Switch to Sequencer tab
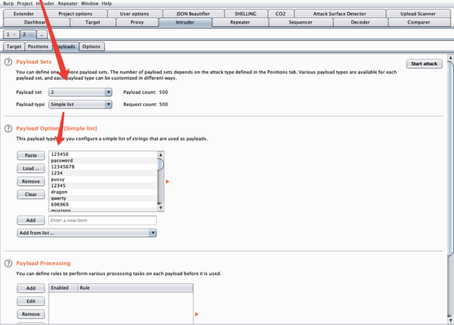 301,22
